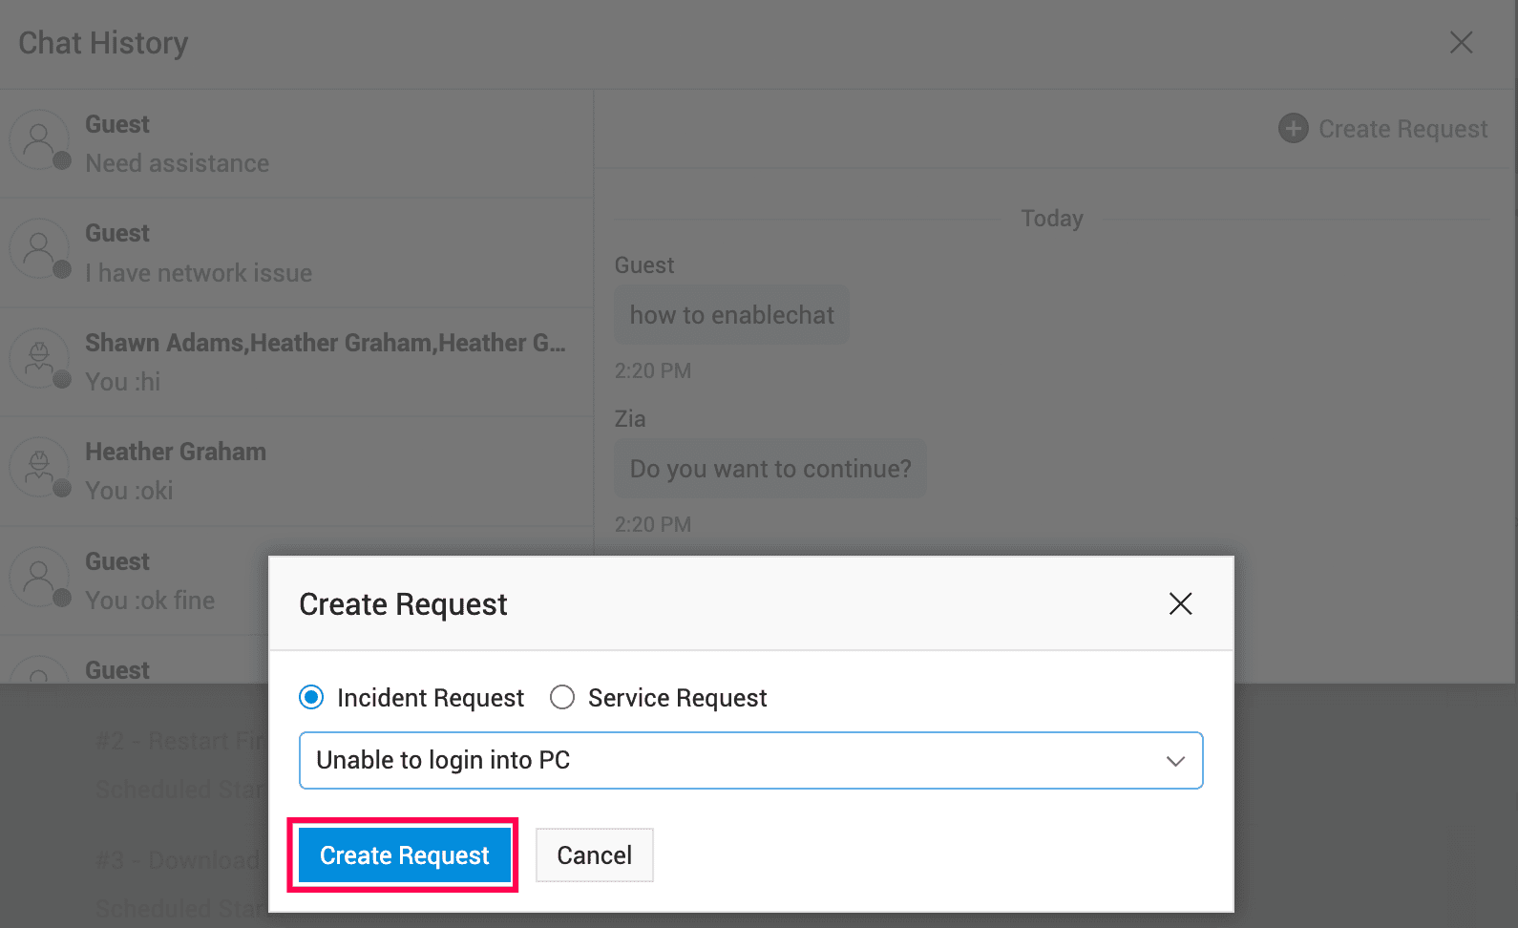Open the Guest chat 'Need assistance'
Viewport: 1518px width, 928px height.
click(296, 144)
